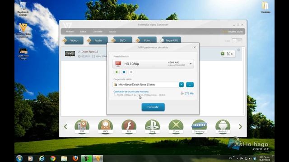This screenshot has width=289, height=162.
Task: Add audio with the Audio button
Action: pyautogui.click(x=98, y=40)
